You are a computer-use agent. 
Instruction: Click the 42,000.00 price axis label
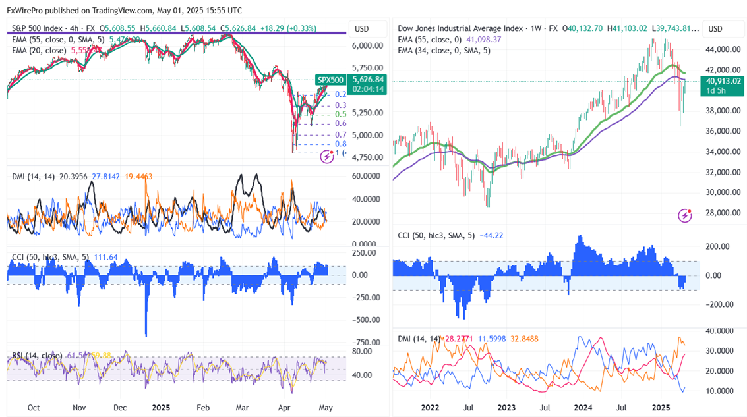[x=723, y=70]
